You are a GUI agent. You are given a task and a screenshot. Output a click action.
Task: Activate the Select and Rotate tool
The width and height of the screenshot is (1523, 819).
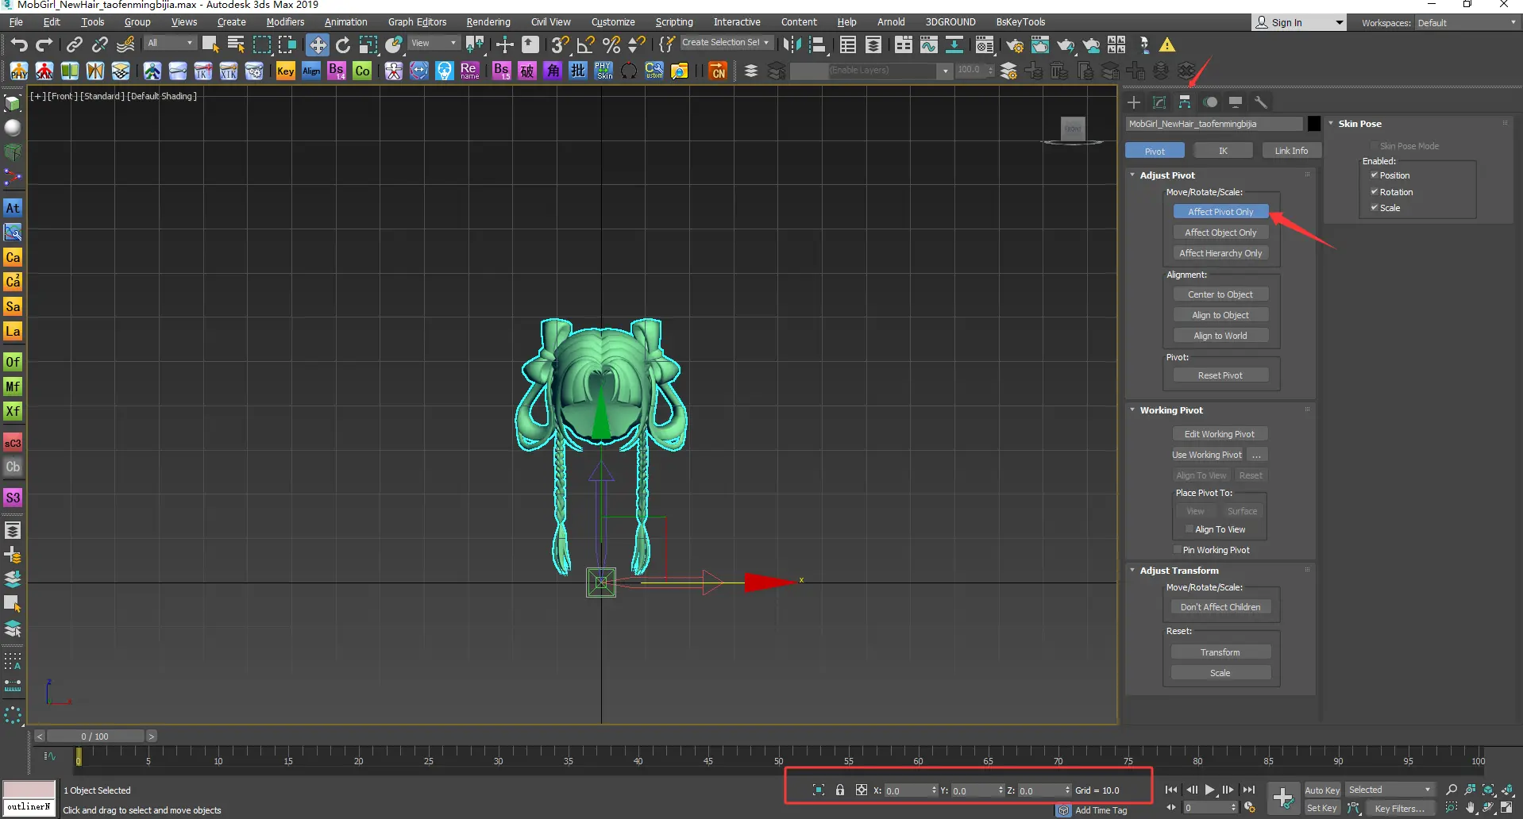(x=343, y=44)
